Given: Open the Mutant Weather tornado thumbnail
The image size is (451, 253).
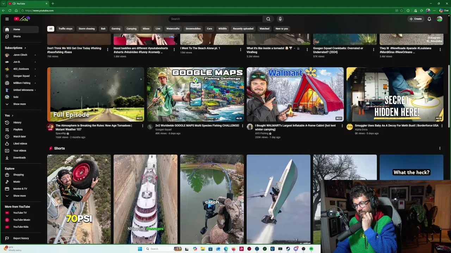Looking at the screenshot, I should (x=96, y=95).
